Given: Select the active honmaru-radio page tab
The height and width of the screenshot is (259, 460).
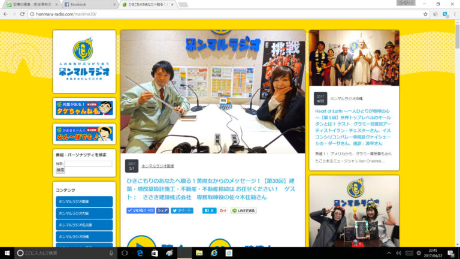Looking at the screenshot, I should (x=147, y=4).
